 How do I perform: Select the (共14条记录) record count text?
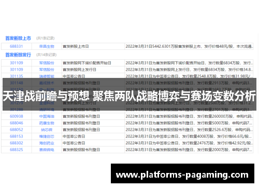click(47, 55)
